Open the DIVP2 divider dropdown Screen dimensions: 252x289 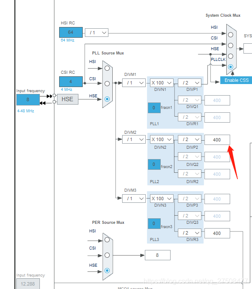[x=189, y=139]
